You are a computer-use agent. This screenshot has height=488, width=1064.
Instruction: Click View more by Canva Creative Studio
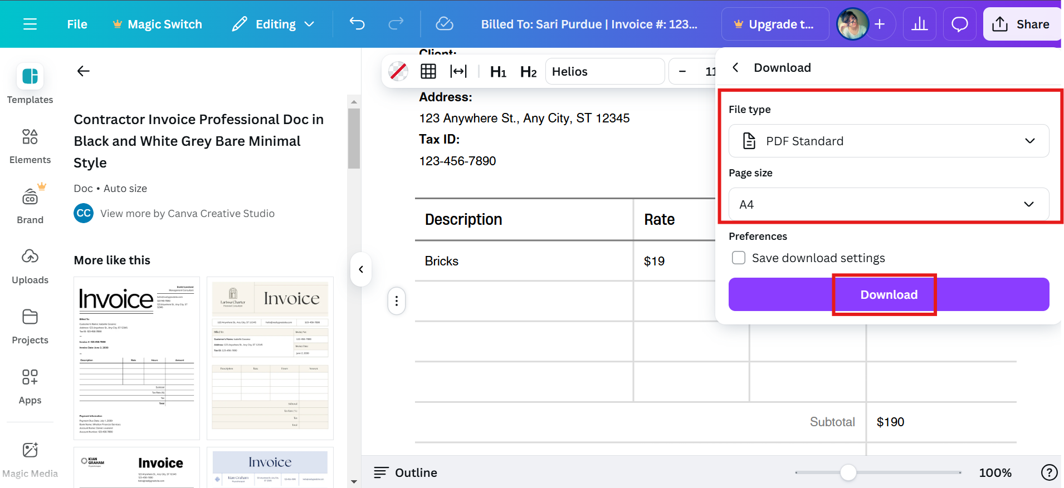(187, 214)
